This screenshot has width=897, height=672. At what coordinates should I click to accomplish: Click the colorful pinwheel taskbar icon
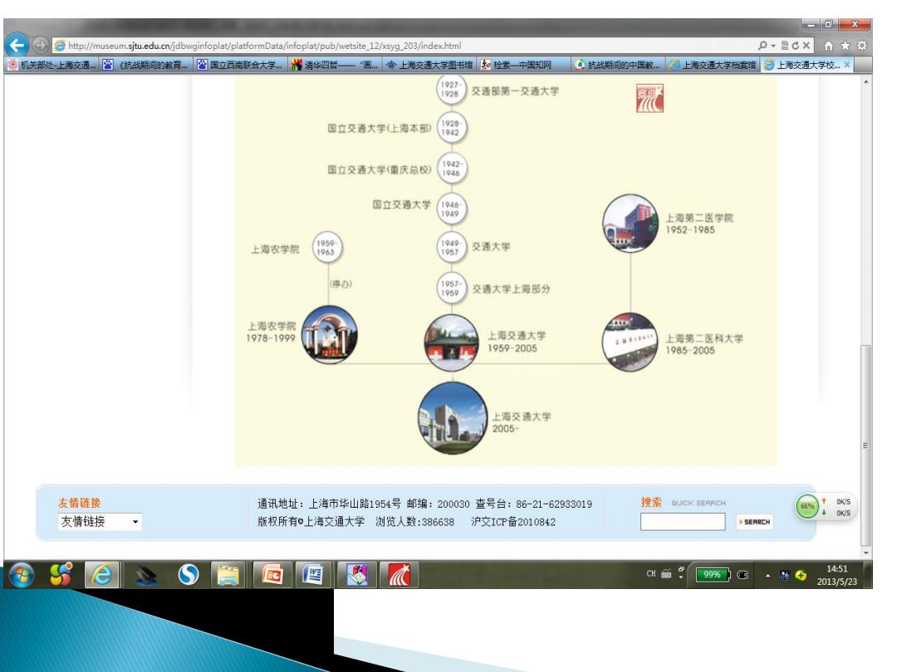click(x=61, y=574)
